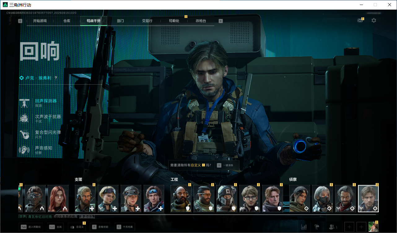Click the flag icon in bottom bar
The height and width of the screenshot is (233, 397).
click(317, 227)
